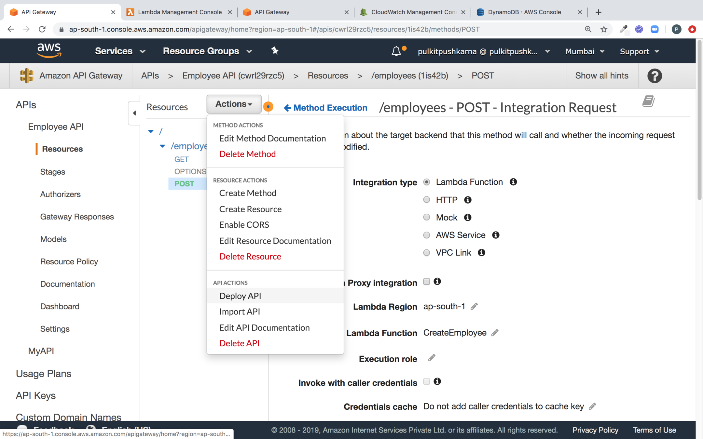This screenshot has height=439, width=703.
Task: Select Enable CORS menu item
Action: (x=244, y=225)
